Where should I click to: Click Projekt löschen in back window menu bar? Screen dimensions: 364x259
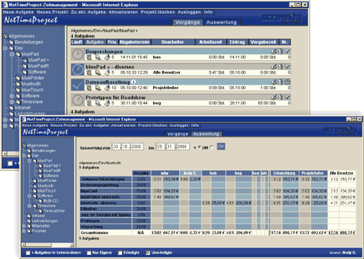[158, 12]
